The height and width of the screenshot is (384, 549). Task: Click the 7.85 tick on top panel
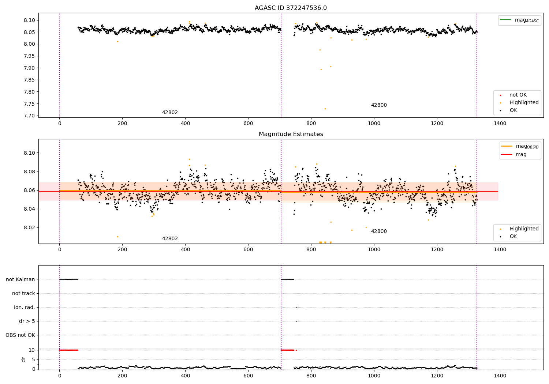pos(29,80)
